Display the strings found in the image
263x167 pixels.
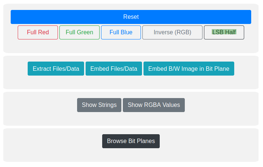click(x=99, y=105)
